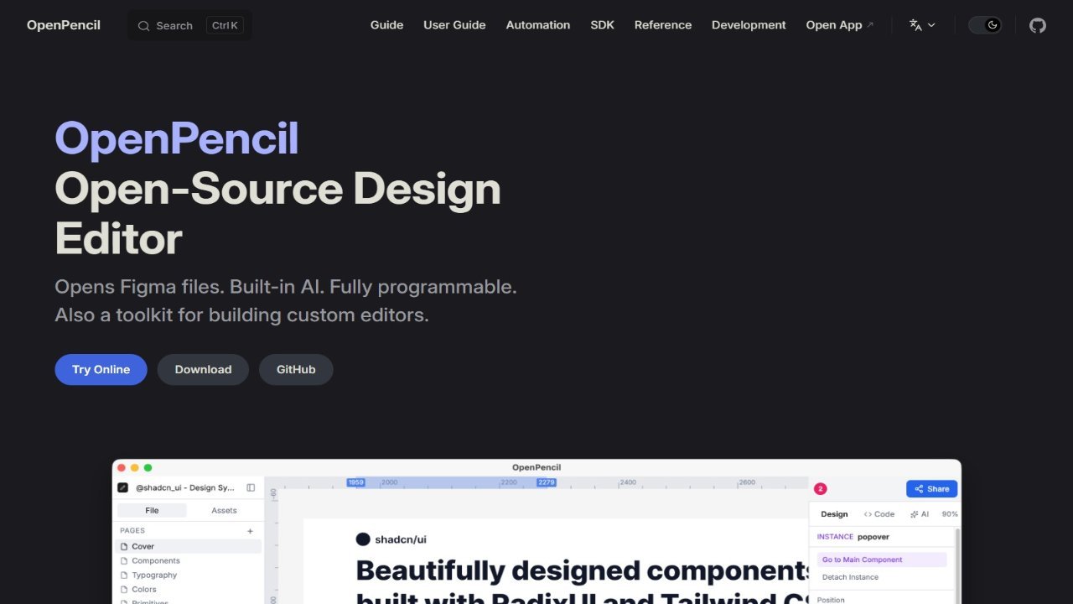The image size is (1073, 604).
Task: Click the Search box in the navbar
Action: [189, 25]
